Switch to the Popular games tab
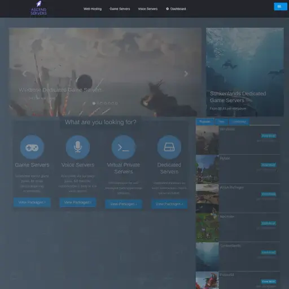This screenshot has height=289, width=289. coord(205,122)
